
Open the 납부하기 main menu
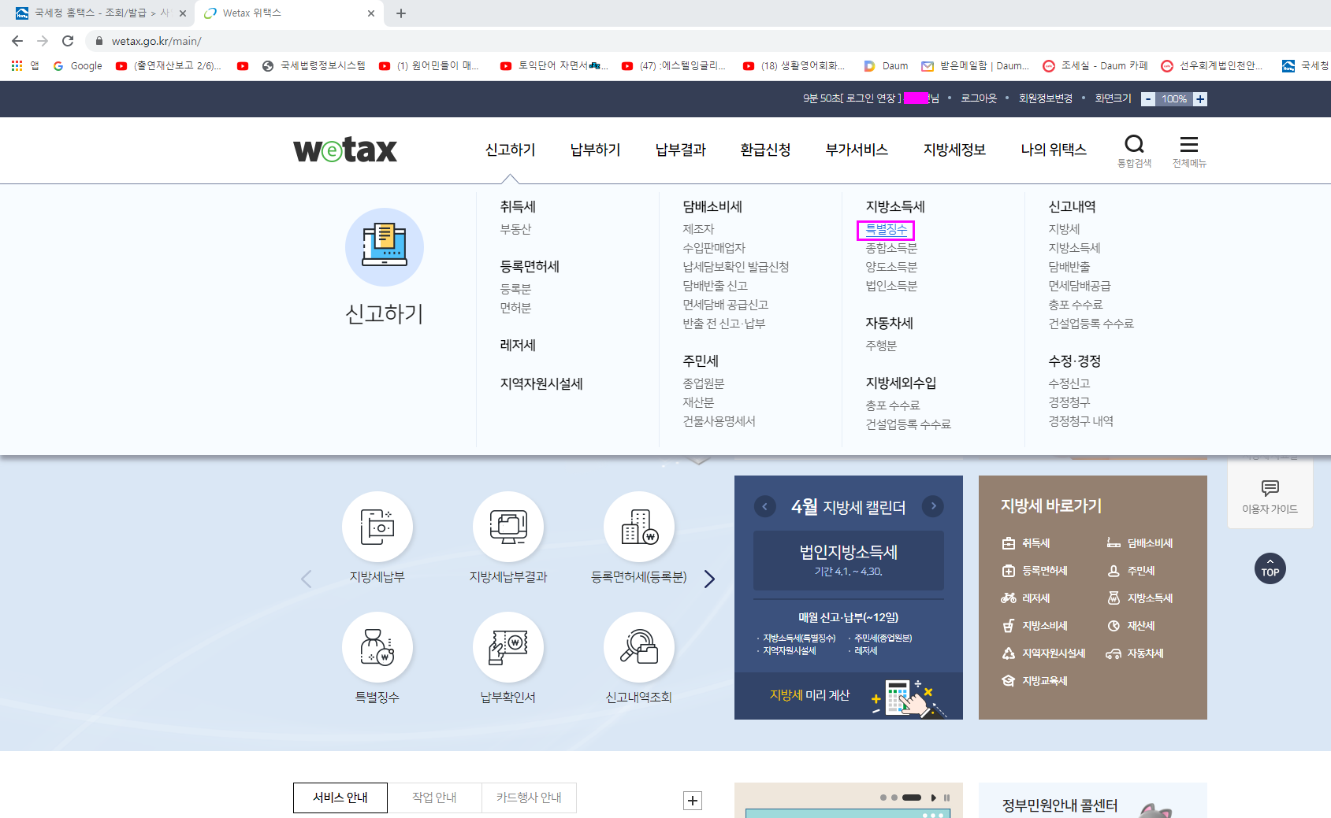coord(595,150)
